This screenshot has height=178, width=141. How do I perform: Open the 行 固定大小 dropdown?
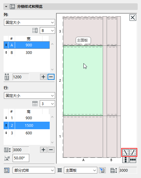coord(30,95)
